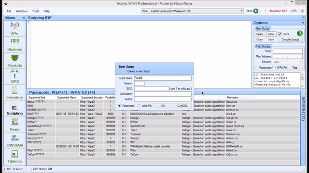
Task: Click the Verizon.cs file name
Action: (x=232, y=138)
